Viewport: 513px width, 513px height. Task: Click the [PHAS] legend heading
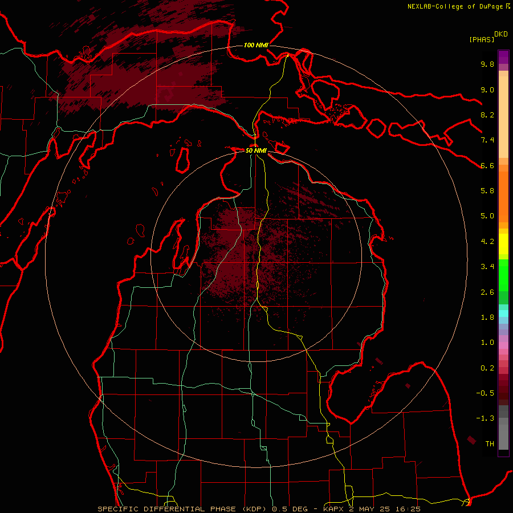(x=482, y=39)
